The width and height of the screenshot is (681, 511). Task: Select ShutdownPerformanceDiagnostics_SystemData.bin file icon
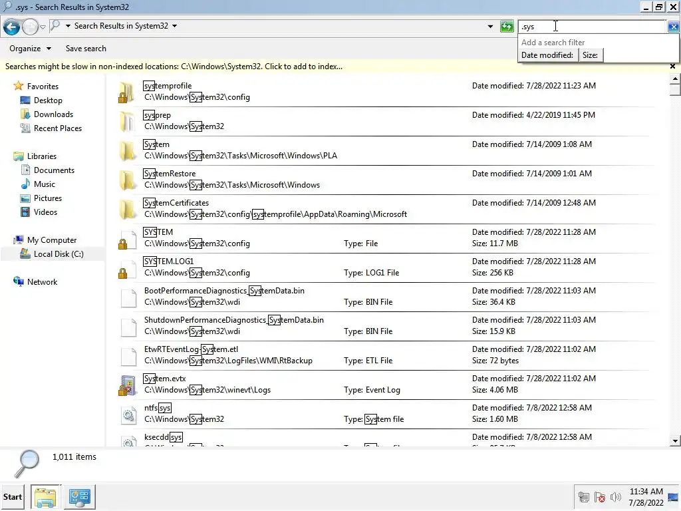[128, 327]
